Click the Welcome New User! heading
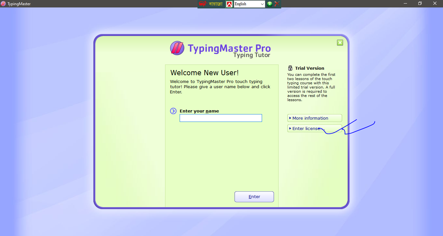Viewport: 443px width, 236px height. click(x=205, y=73)
